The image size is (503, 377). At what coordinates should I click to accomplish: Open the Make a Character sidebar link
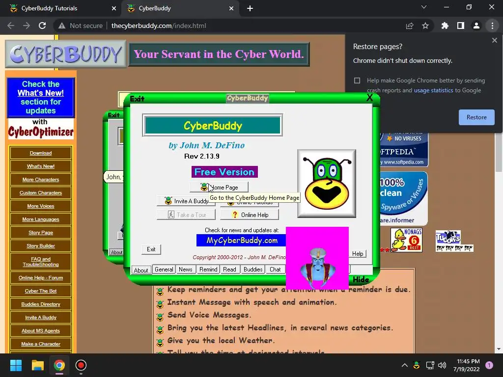[x=41, y=344]
